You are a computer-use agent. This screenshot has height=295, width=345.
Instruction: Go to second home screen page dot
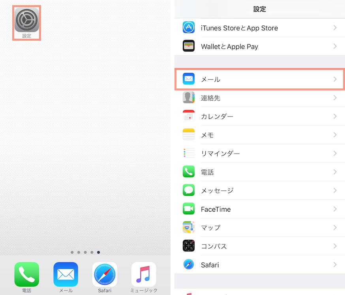79,252
